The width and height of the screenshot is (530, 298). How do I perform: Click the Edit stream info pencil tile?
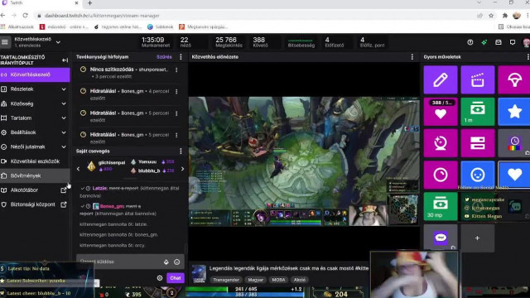click(x=441, y=79)
